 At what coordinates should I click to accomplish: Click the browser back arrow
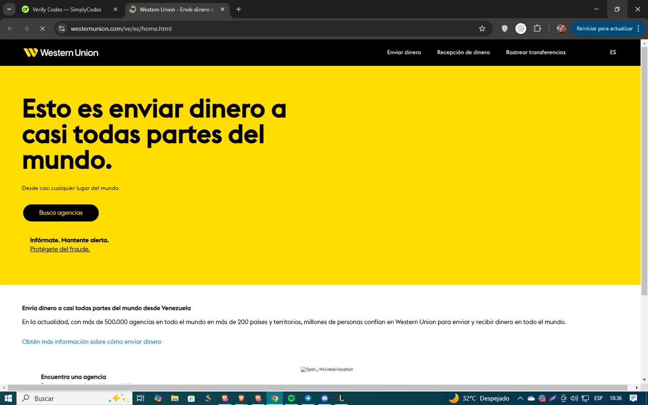[x=10, y=28]
